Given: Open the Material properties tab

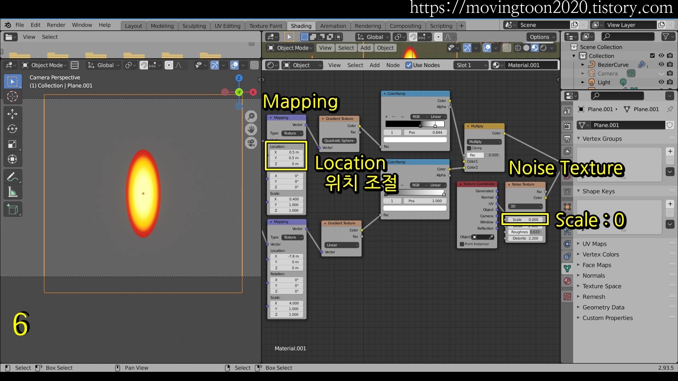Looking at the screenshot, I should tap(567, 281).
